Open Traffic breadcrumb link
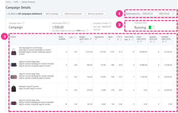This screenshot has height=113, width=178. point(16,2)
